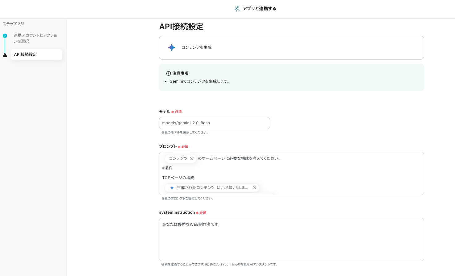Click the ステップ 2/2 label
455x276 pixels.
(x=14, y=24)
